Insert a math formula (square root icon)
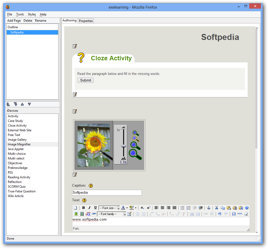Viewport: 268px width, 249px height. click(x=88, y=214)
